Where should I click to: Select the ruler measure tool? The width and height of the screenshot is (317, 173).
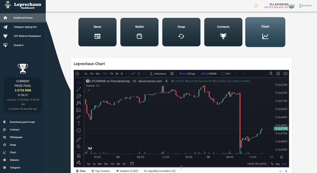(x=79, y=140)
